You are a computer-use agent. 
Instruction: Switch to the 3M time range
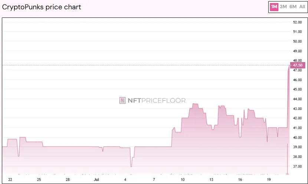pyautogui.click(x=283, y=7)
